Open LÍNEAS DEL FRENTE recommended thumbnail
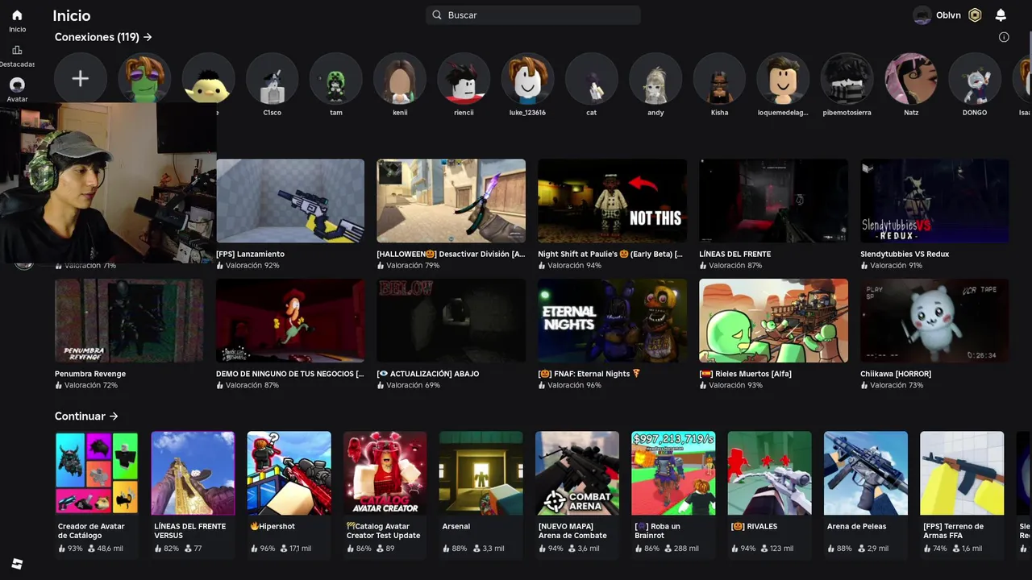The width and height of the screenshot is (1032, 580). coord(773,201)
